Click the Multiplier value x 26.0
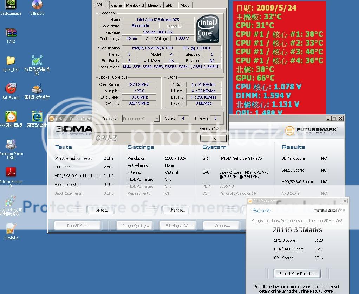This screenshot has width=359, height=294. [x=139, y=91]
